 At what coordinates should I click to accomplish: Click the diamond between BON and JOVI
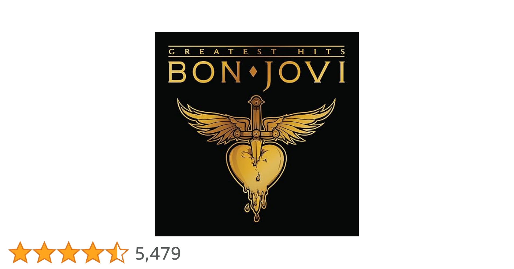click(253, 72)
